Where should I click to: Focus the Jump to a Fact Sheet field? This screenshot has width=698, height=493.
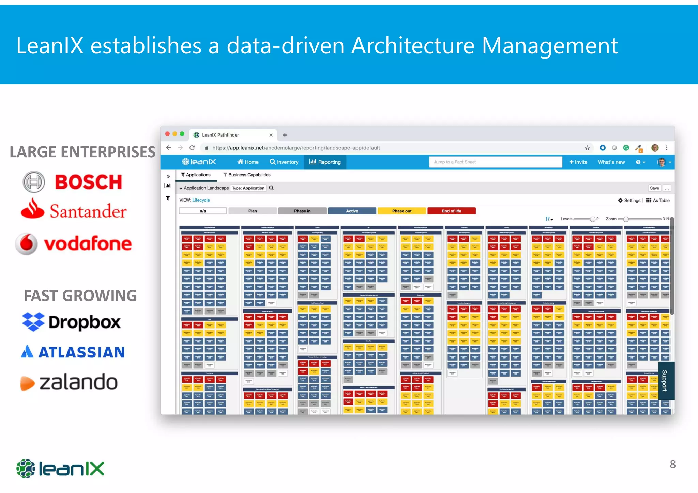click(x=496, y=162)
